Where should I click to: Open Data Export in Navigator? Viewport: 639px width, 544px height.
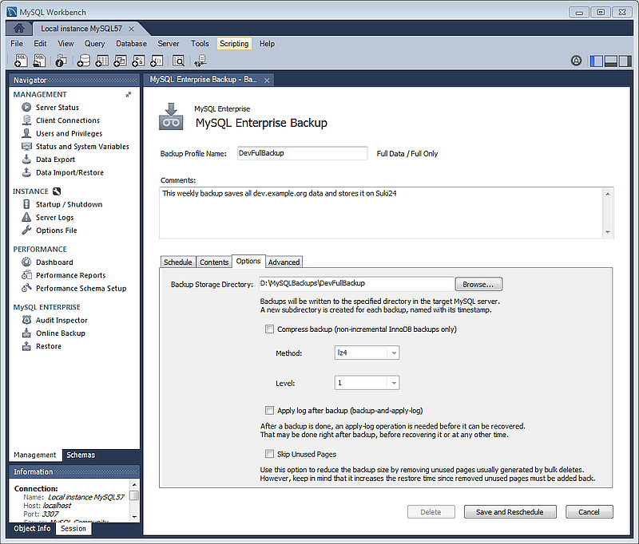click(x=55, y=160)
